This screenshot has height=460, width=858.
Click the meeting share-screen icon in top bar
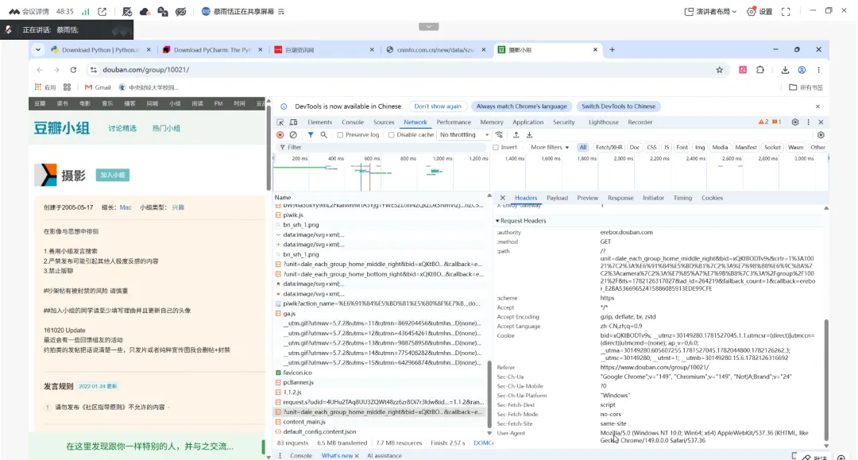pos(102,11)
